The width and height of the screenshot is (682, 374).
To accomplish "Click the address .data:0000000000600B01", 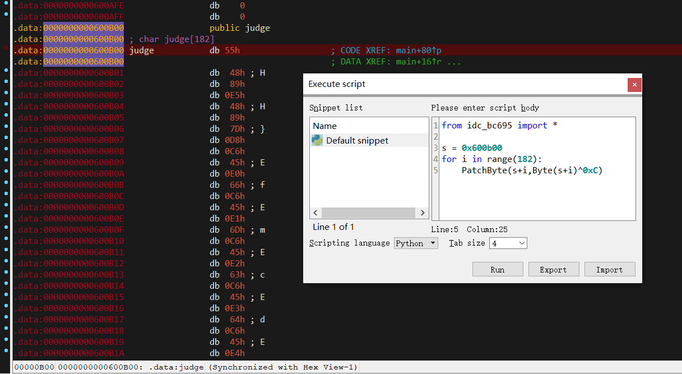I will tap(68, 73).
